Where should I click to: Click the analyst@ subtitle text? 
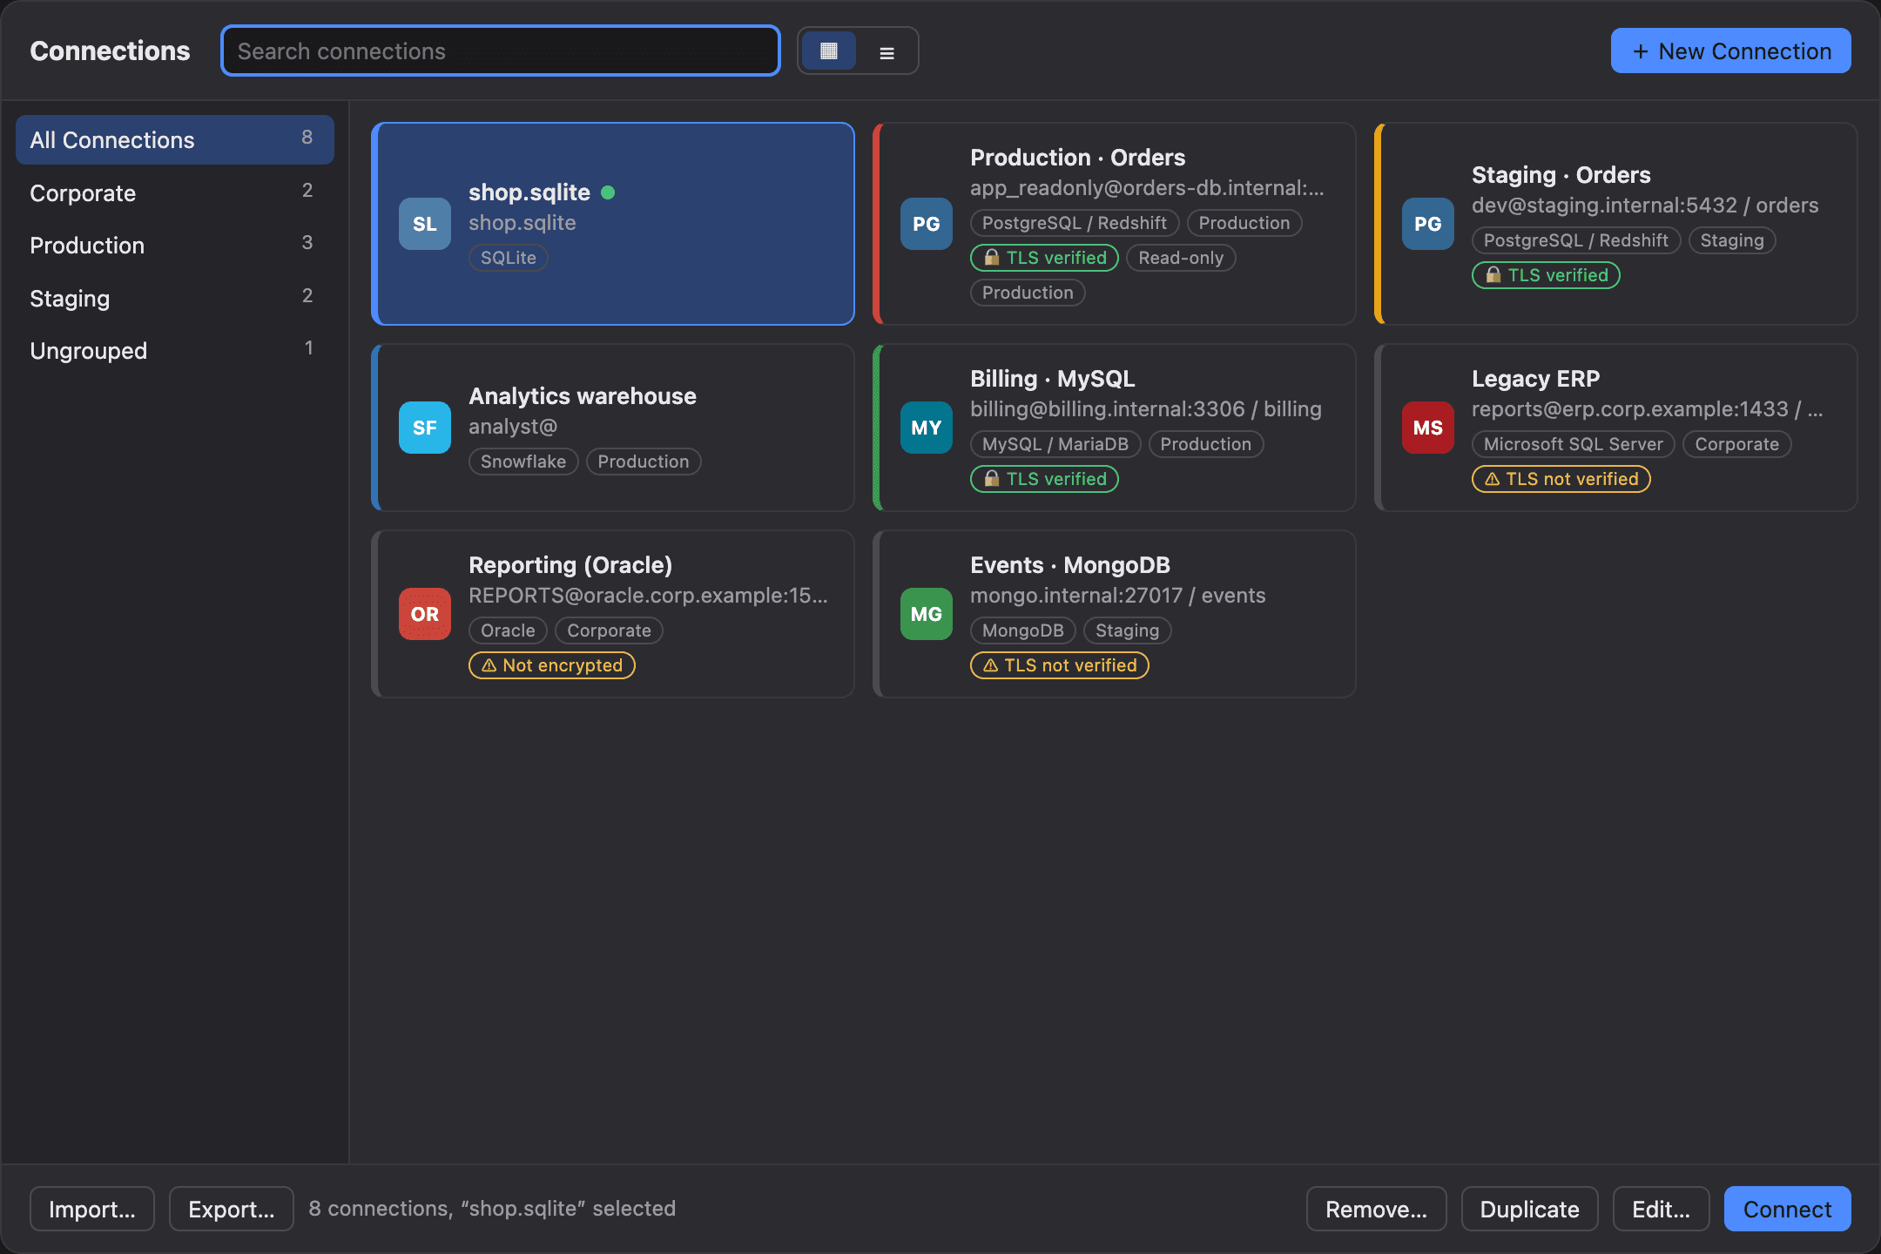tap(513, 427)
